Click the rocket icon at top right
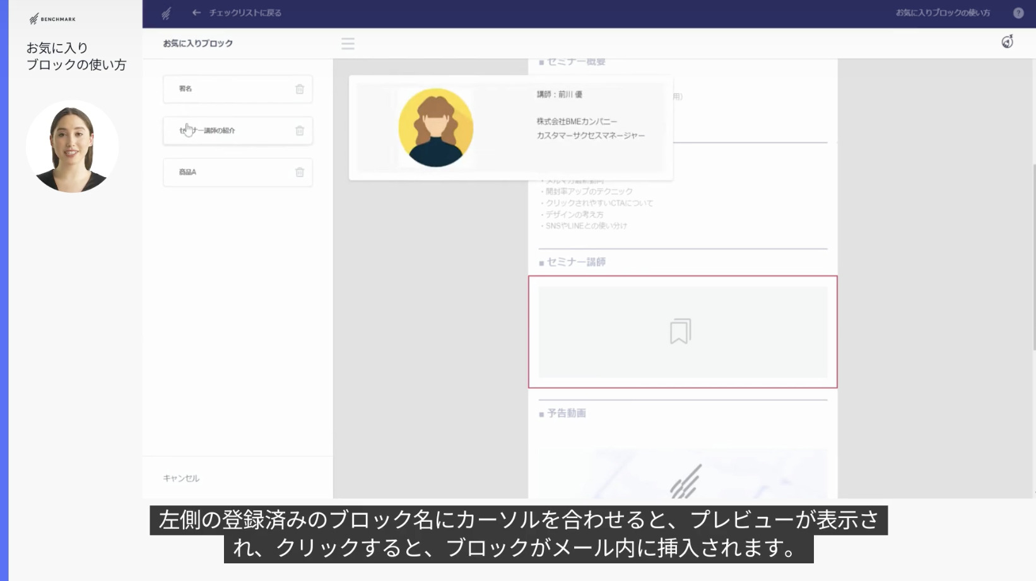The height and width of the screenshot is (581, 1036). 1007,42
